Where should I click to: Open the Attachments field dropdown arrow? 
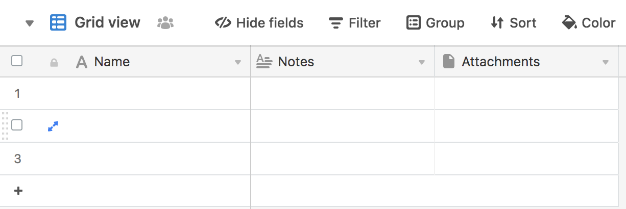(x=606, y=63)
